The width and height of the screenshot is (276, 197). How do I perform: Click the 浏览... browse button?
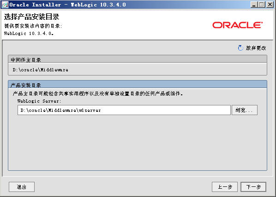[x=245, y=110]
